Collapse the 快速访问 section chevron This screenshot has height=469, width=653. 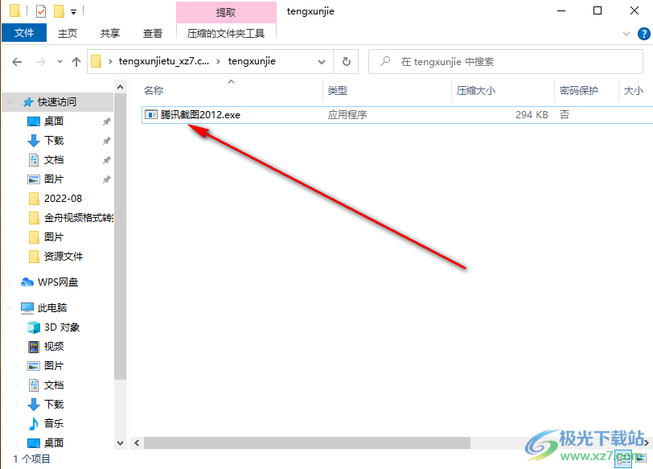pos(10,102)
